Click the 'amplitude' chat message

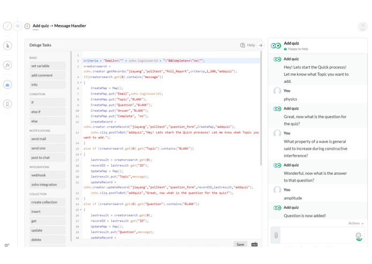coord(293,198)
